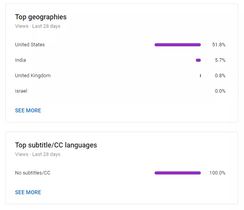Click the United States purple bar

tap(177, 45)
